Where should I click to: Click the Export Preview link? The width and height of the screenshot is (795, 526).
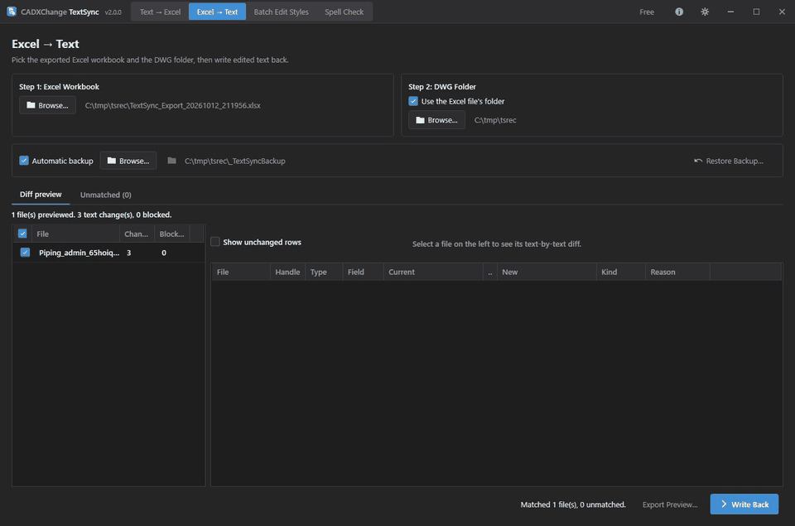pos(670,504)
